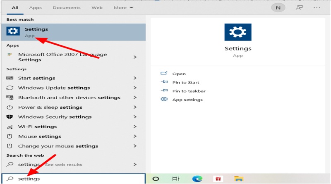Click the Wi-Fi signal icon

(x=10, y=127)
